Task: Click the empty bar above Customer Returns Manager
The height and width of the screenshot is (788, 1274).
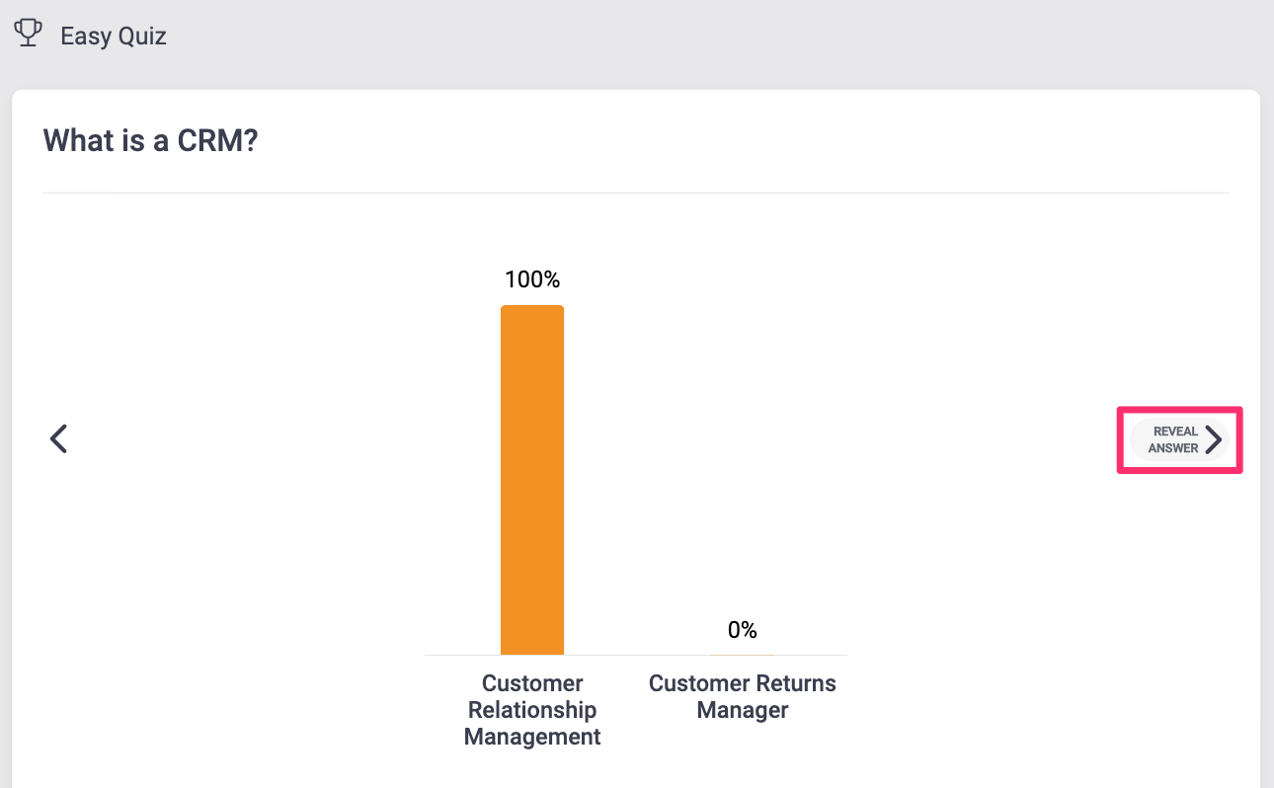Action: (742, 654)
